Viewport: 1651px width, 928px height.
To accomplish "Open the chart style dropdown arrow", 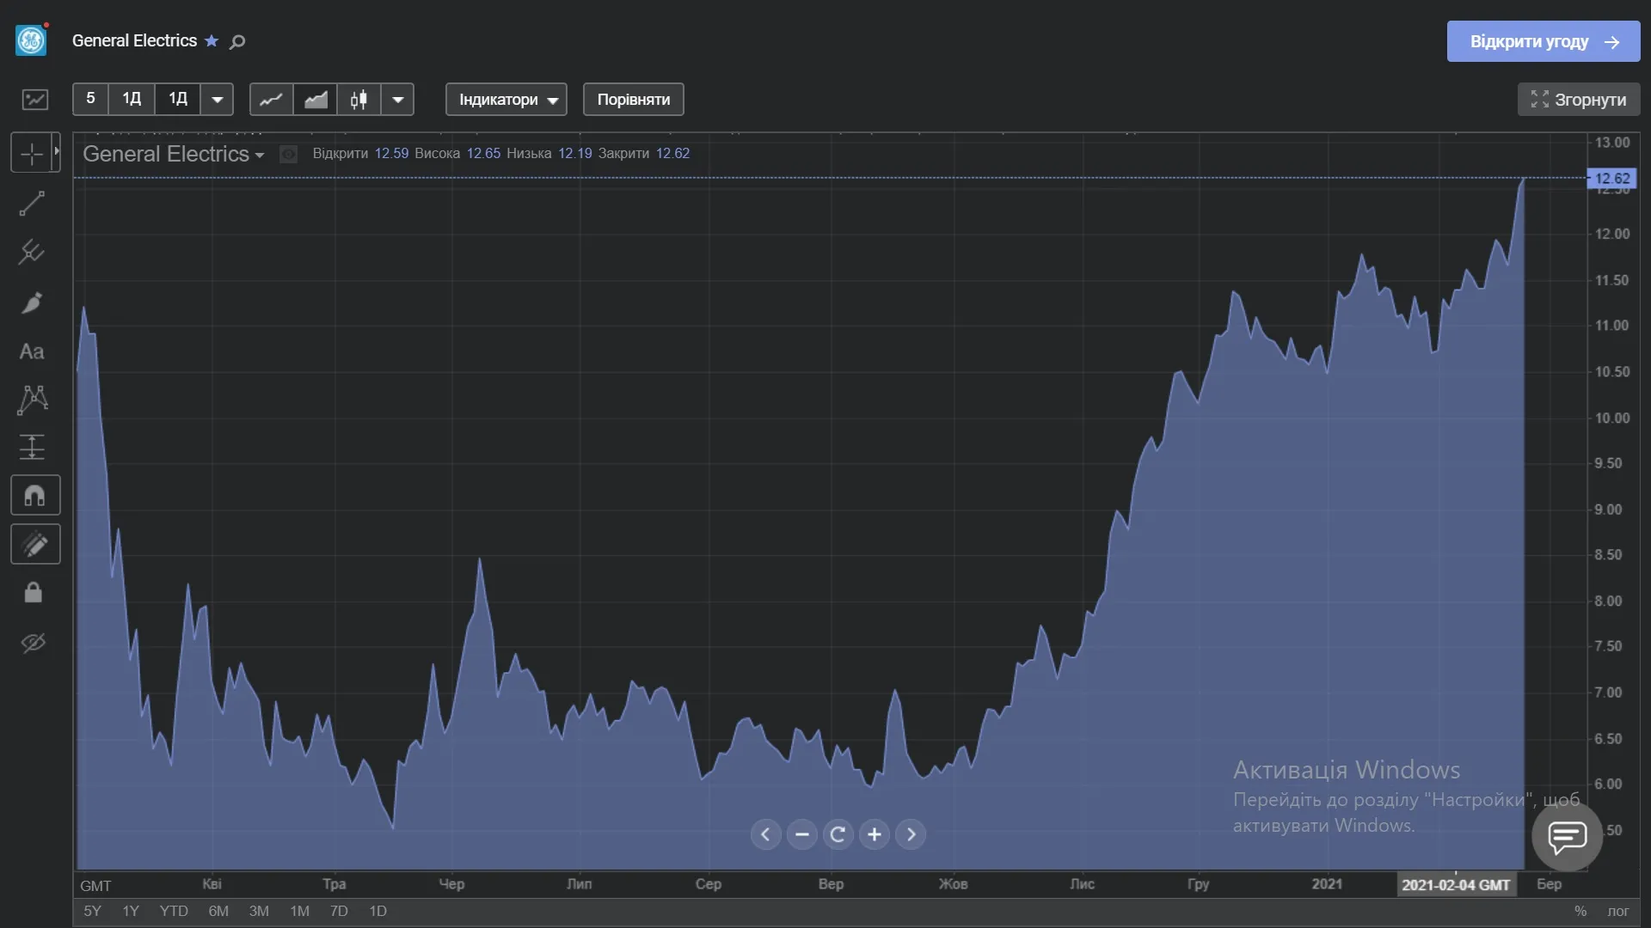I will click(397, 99).
